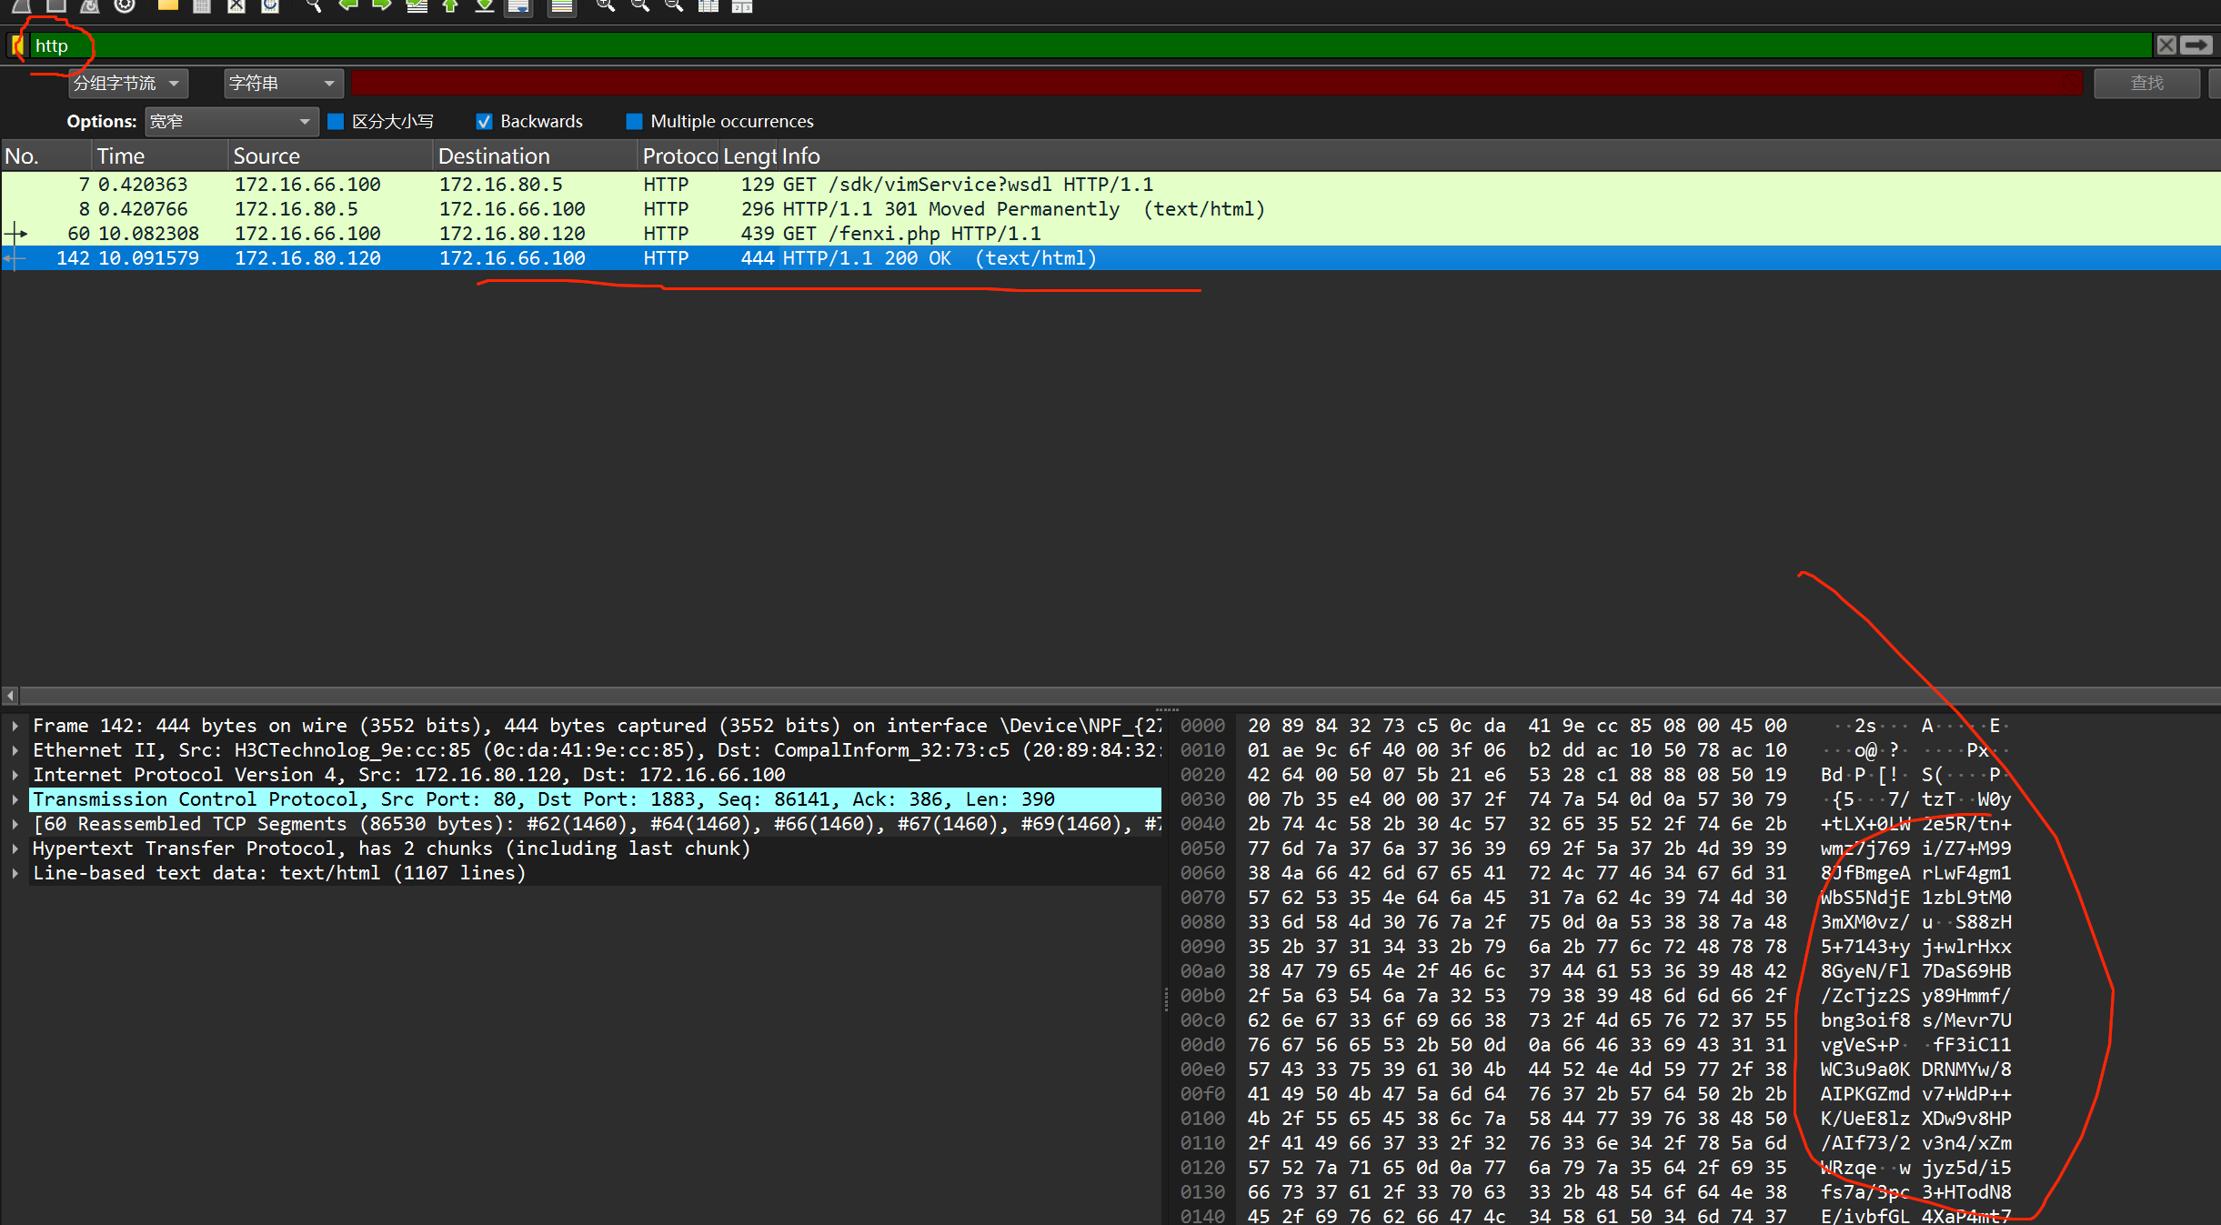Enable Multiple occurrences checkbox
This screenshot has width=2221, height=1225.
634,121
